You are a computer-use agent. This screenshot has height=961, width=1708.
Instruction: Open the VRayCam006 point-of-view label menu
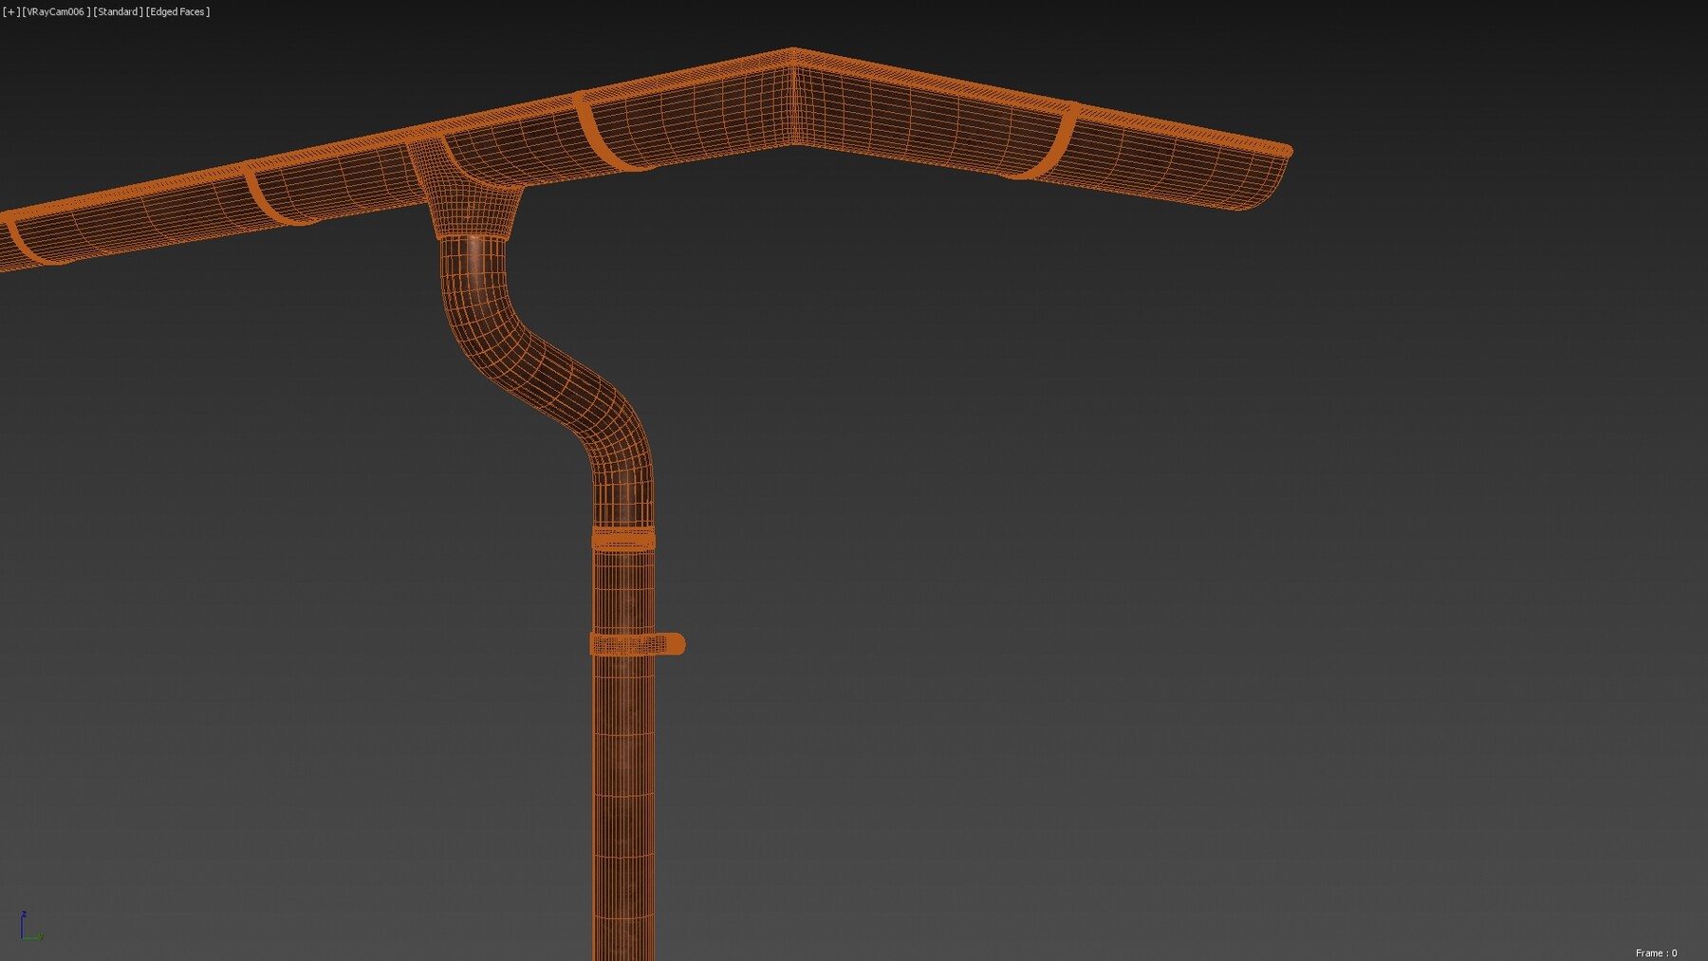pos(57,11)
